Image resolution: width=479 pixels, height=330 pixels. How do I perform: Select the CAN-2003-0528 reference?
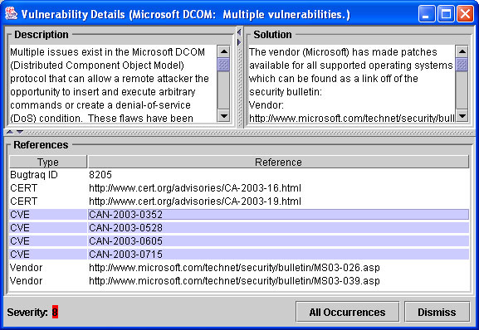[x=278, y=228]
